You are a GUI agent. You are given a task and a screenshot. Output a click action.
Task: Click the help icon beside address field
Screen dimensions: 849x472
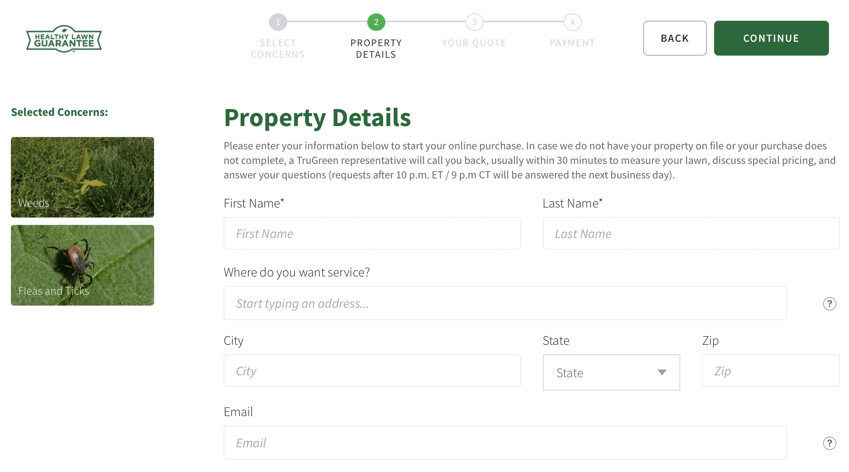829,304
